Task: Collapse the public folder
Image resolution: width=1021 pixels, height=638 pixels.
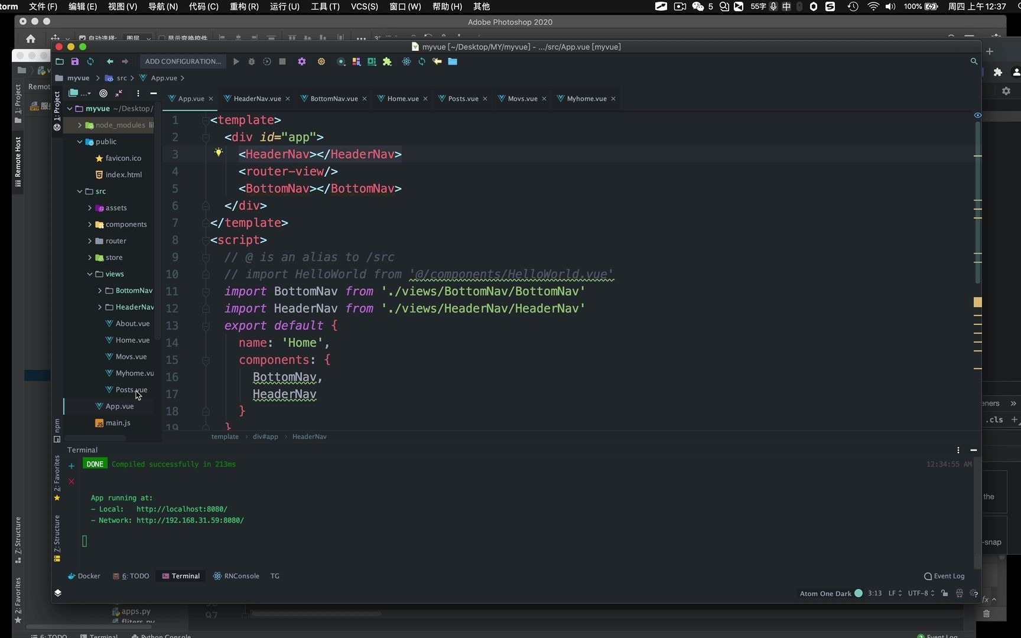Action: coord(80,142)
